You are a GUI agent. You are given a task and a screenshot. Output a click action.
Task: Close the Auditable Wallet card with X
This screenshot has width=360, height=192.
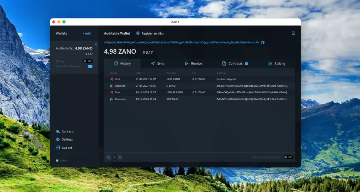[x=96, y=45]
